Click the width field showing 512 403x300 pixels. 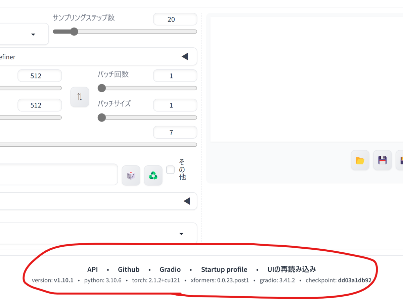pos(40,76)
